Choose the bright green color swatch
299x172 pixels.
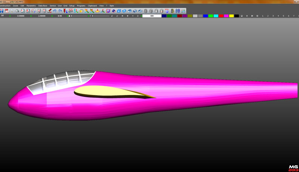(211, 16)
